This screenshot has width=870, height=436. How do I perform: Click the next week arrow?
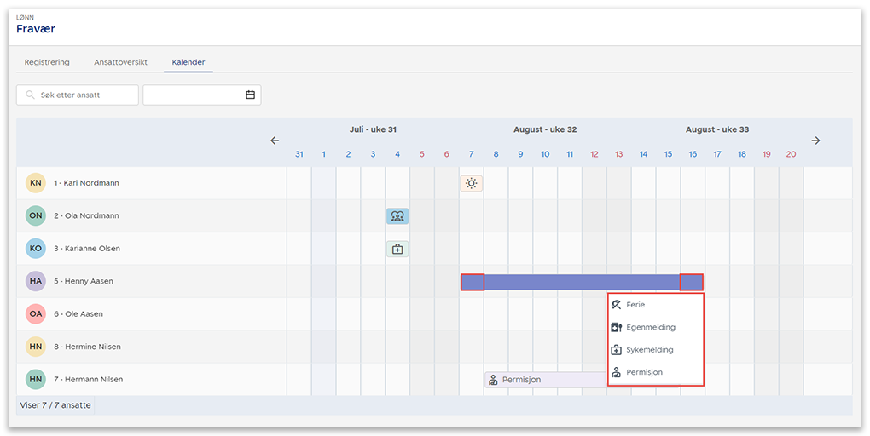[x=815, y=141]
